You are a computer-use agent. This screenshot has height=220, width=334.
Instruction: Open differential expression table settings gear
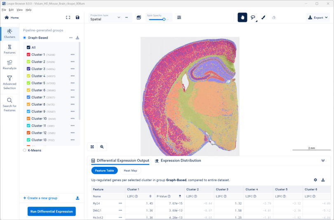pos(315,180)
